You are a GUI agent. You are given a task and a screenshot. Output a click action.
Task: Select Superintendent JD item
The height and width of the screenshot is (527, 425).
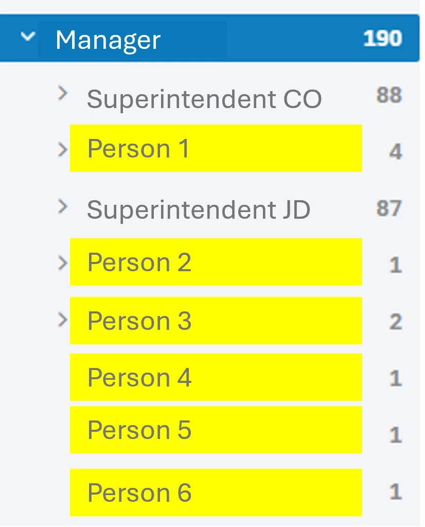click(199, 210)
